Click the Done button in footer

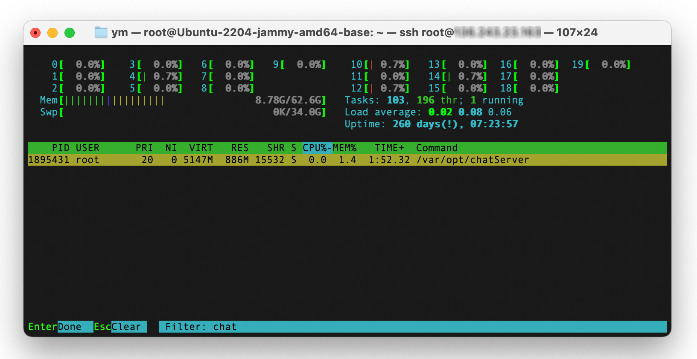click(x=75, y=327)
